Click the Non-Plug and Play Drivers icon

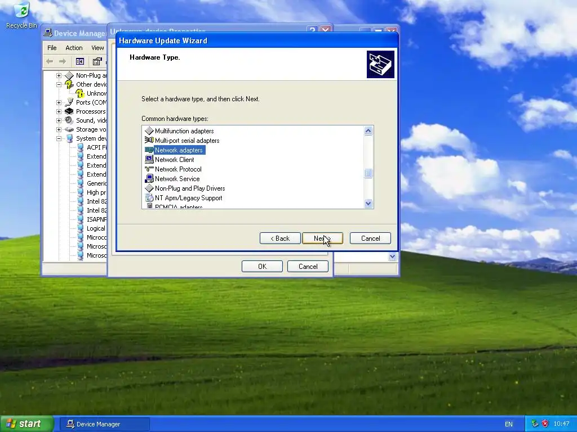pyautogui.click(x=149, y=188)
